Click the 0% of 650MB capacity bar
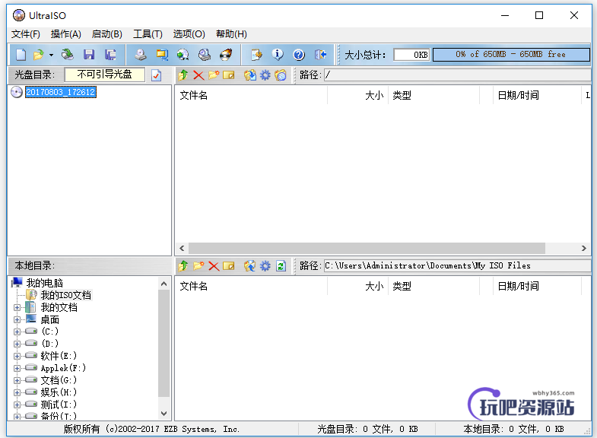Screen dimensions: 597x438 (x=511, y=55)
